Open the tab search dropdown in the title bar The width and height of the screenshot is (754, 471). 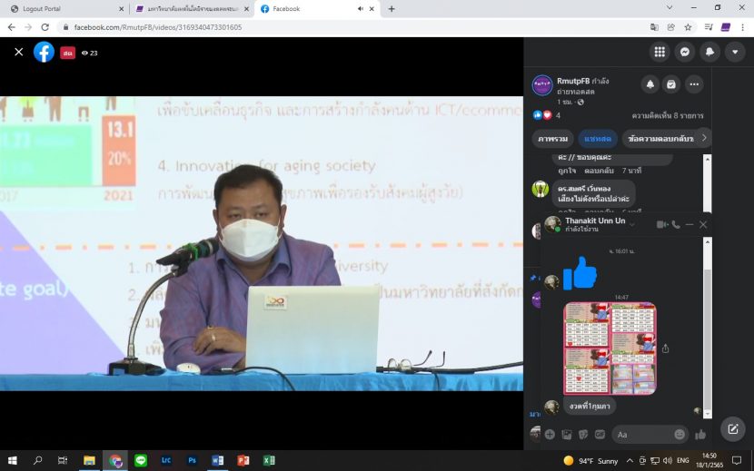[x=669, y=7]
